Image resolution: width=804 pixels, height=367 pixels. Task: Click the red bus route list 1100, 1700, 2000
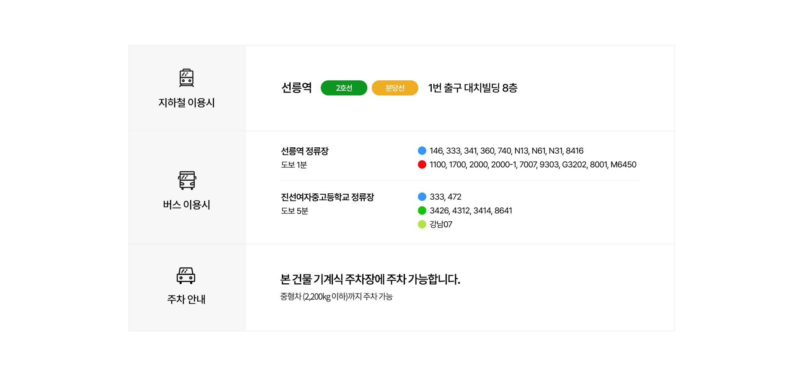[533, 164]
